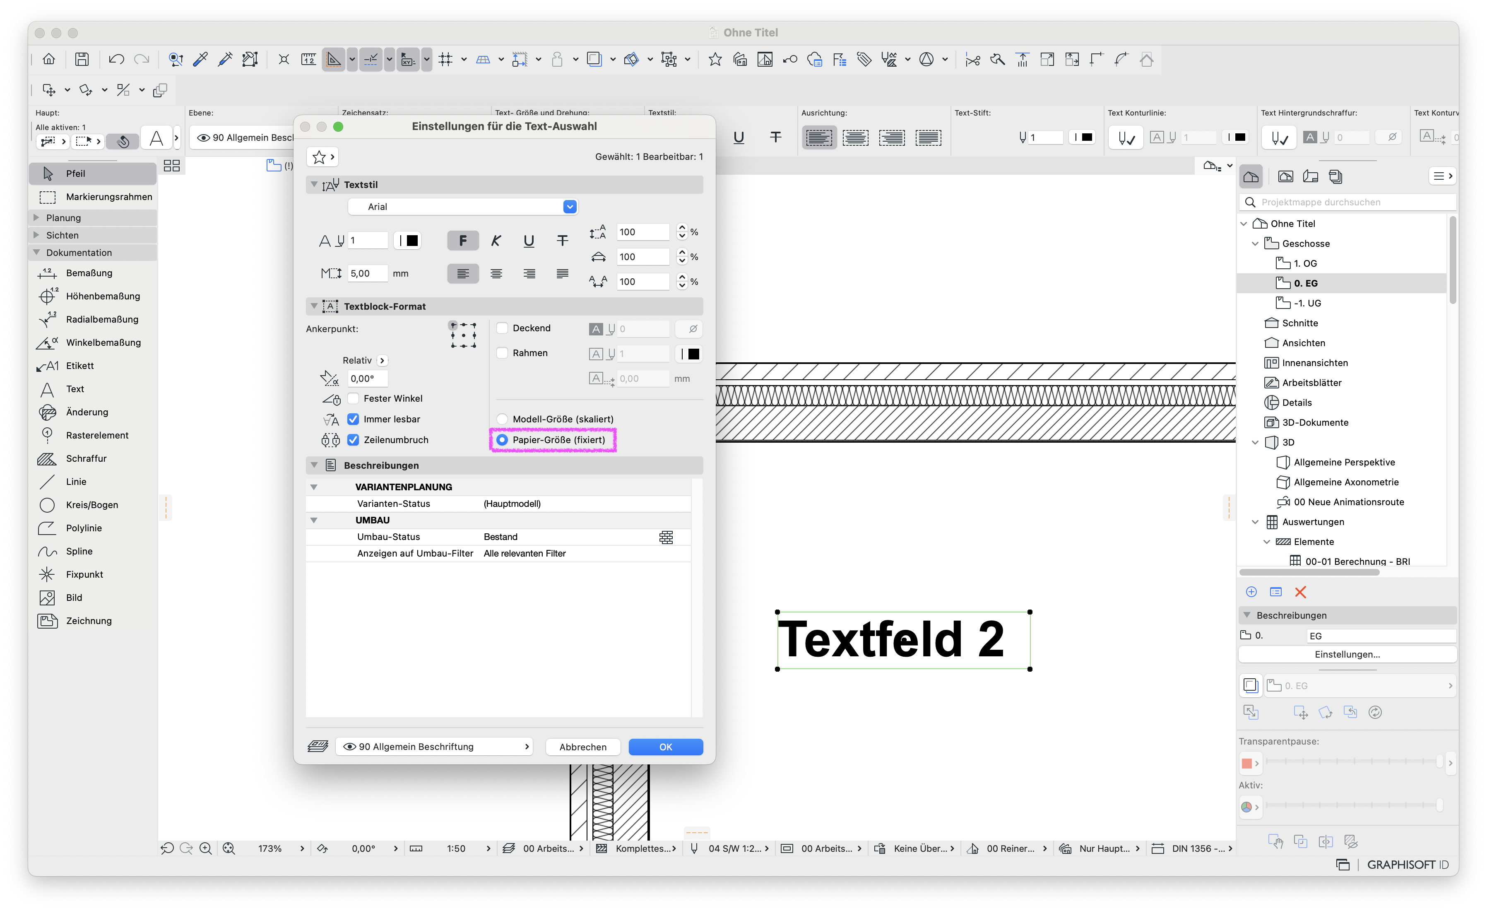Uncheck the Zeilenumbruch checkbox

[354, 440]
